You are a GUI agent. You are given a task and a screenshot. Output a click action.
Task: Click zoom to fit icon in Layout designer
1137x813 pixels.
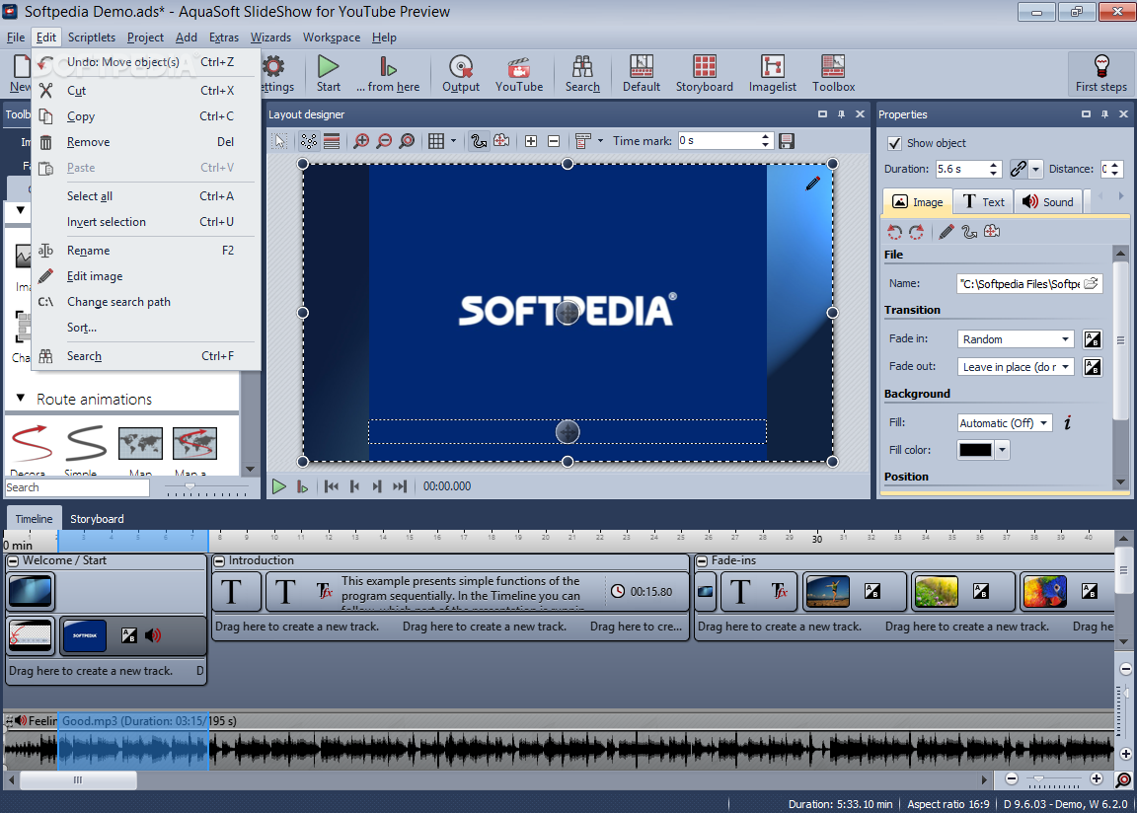click(408, 141)
